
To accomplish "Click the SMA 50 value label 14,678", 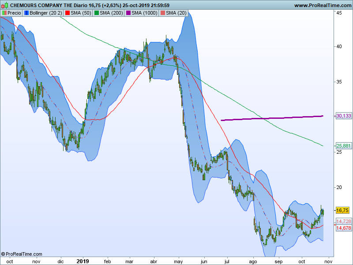I will pos(344,228).
